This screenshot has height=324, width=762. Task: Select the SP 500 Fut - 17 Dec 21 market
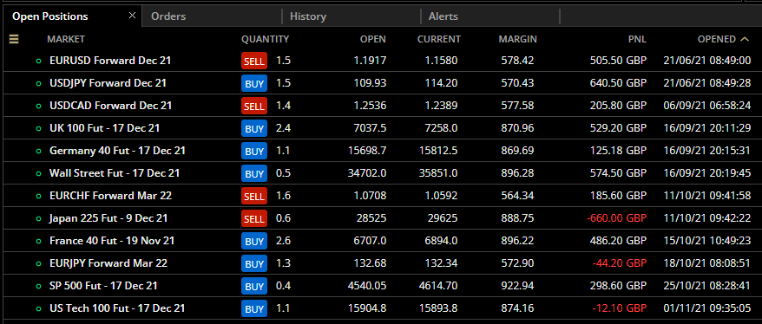103,285
